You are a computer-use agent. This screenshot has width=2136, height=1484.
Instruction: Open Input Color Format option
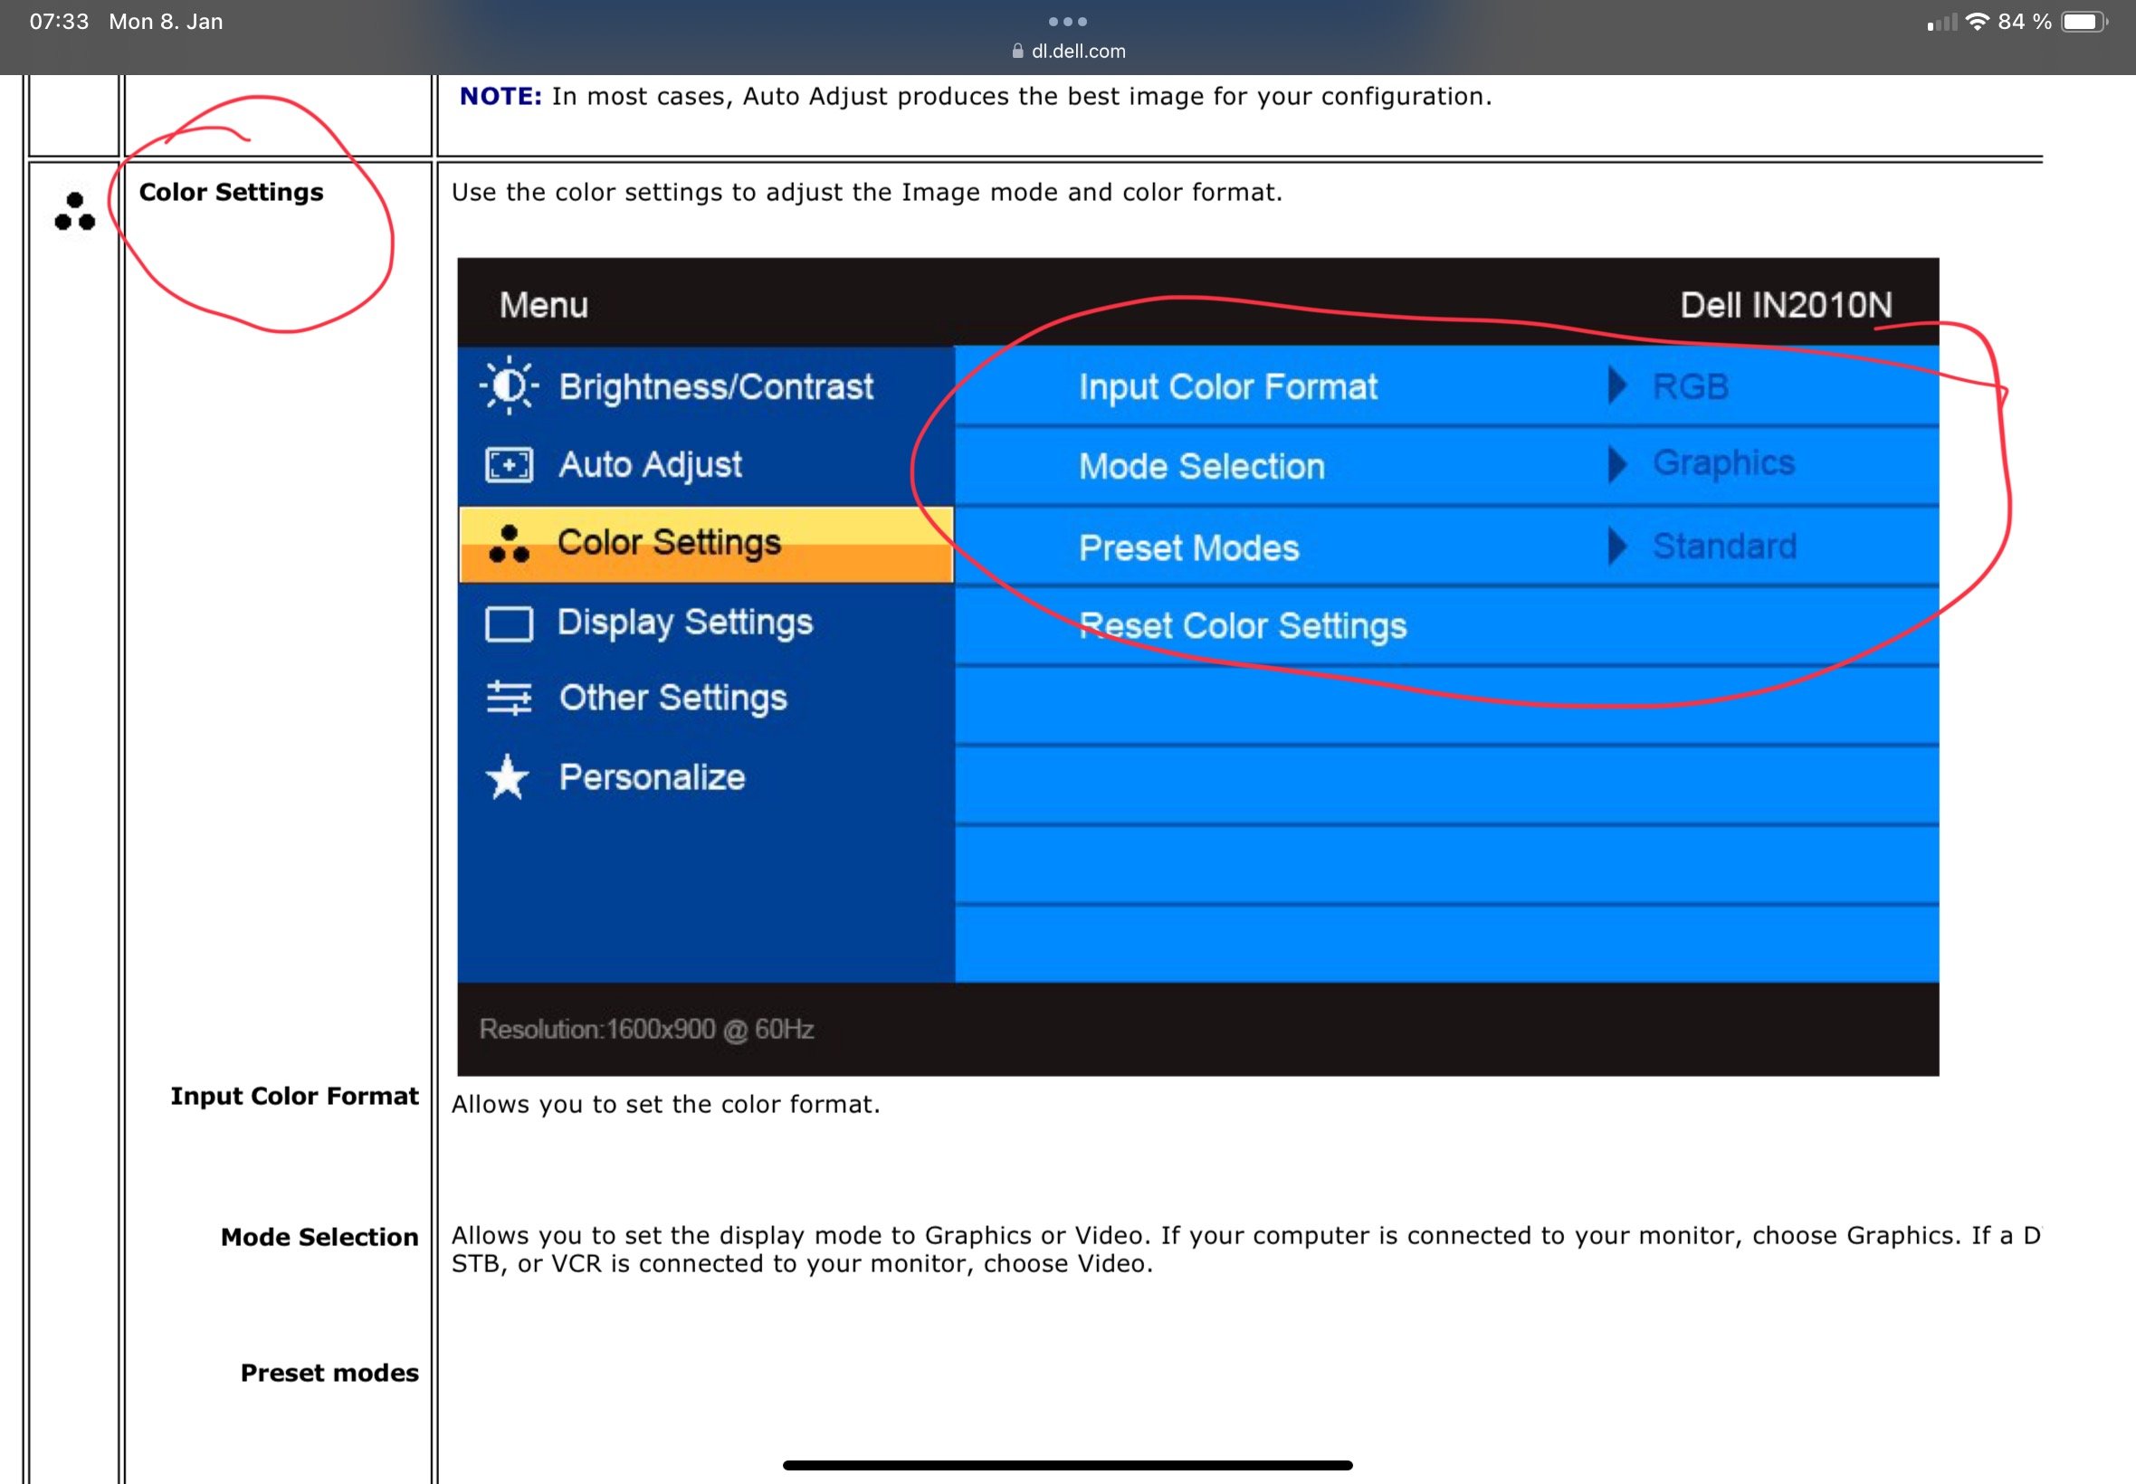(x=1446, y=385)
